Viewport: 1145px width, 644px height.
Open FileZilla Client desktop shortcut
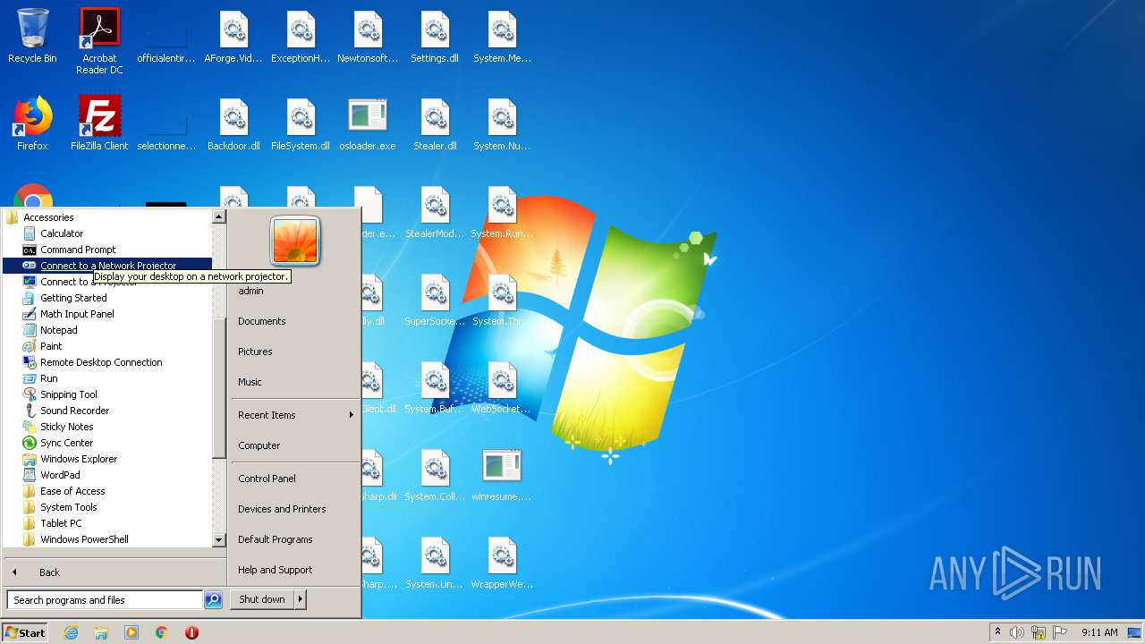tap(99, 124)
